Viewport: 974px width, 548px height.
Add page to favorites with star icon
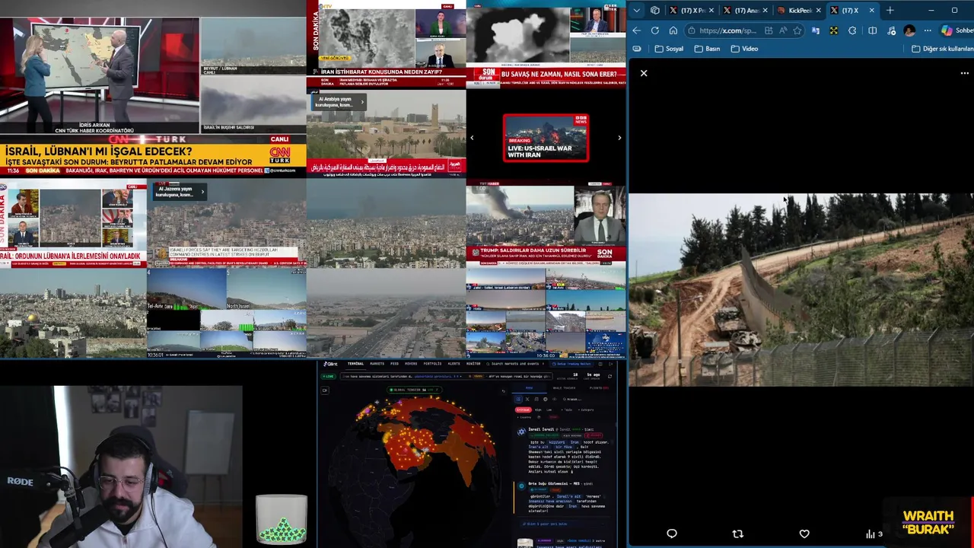tap(797, 30)
